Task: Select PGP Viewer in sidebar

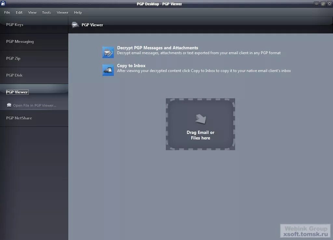Action: [34, 92]
